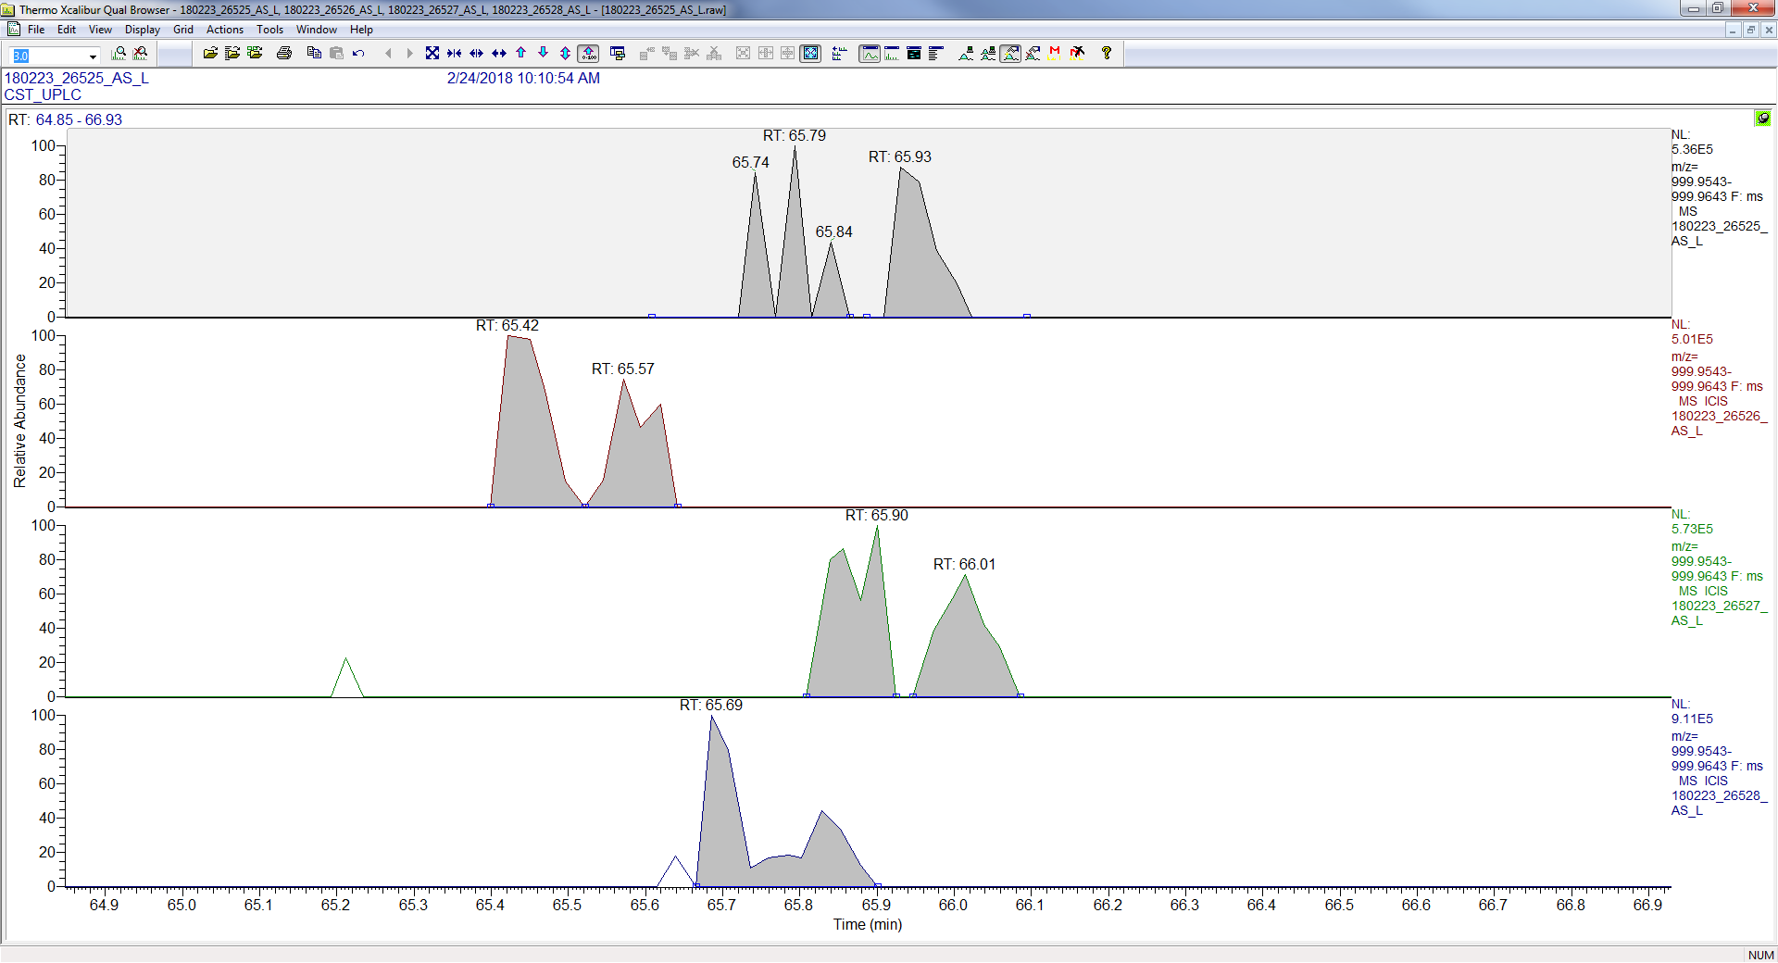
Task: Click the yellow Help question mark icon
Action: pyautogui.click(x=1106, y=54)
